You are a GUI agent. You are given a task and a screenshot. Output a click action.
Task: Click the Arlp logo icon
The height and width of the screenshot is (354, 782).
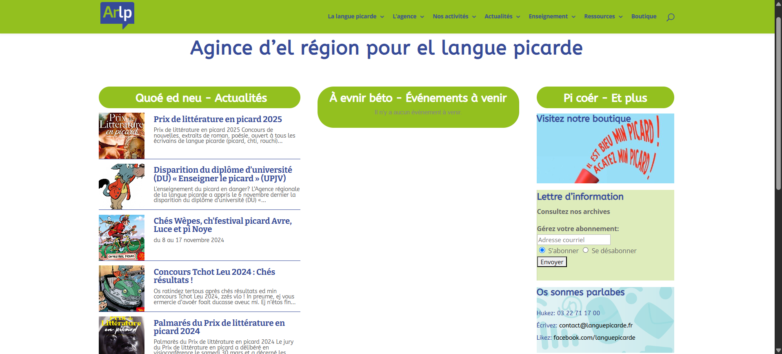click(x=117, y=15)
